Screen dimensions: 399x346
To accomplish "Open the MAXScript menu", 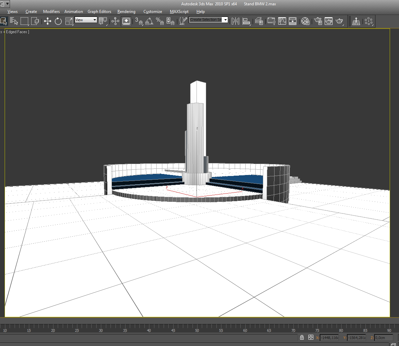I will [179, 12].
